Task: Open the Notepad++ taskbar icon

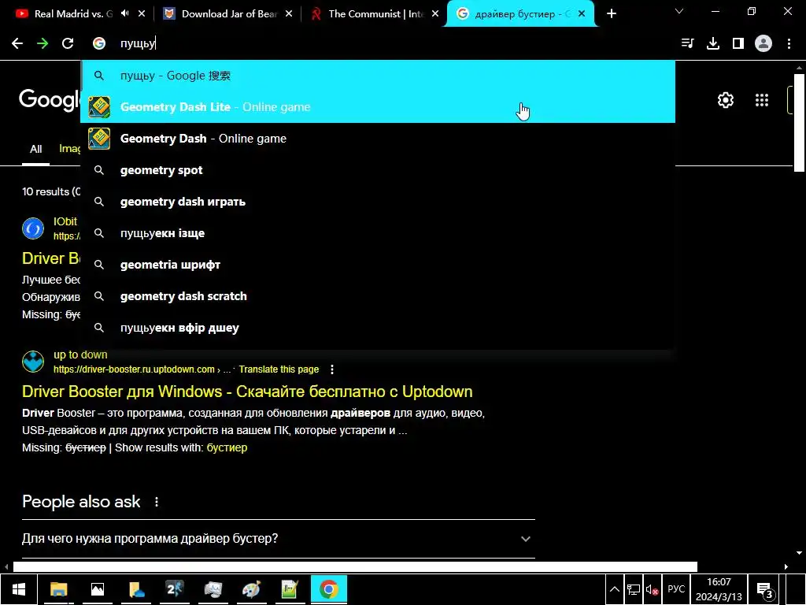Action: coord(290,589)
